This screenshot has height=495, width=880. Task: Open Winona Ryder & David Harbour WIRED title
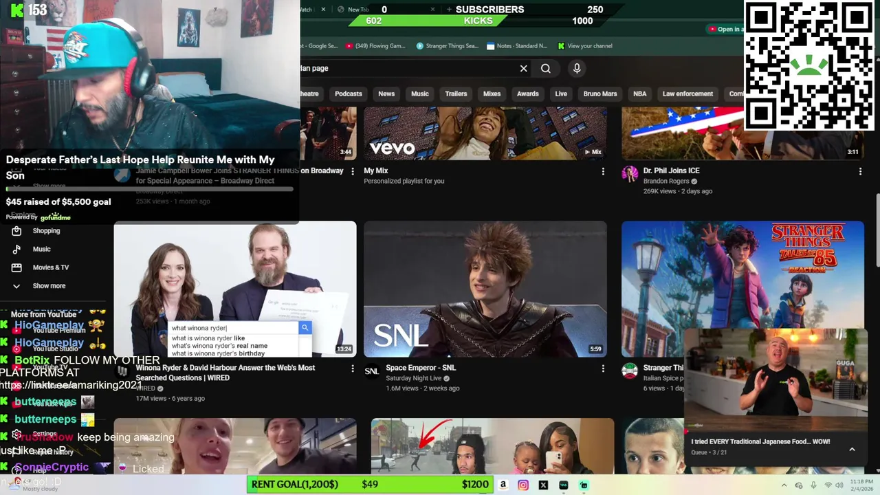click(x=225, y=373)
